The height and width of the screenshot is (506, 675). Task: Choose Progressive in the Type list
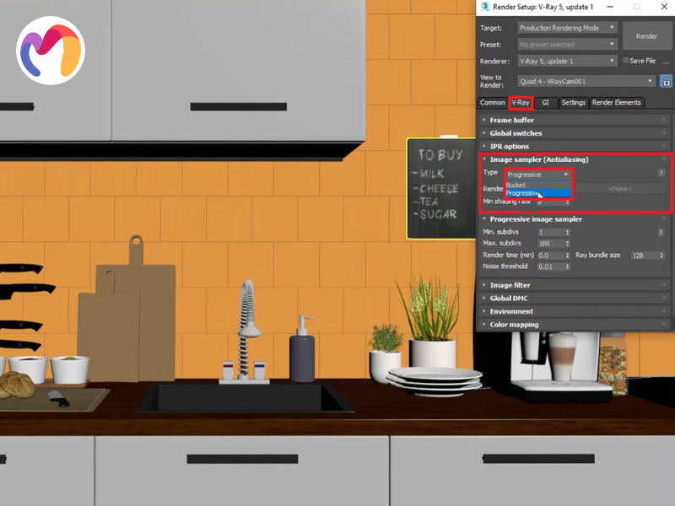pos(523,193)
